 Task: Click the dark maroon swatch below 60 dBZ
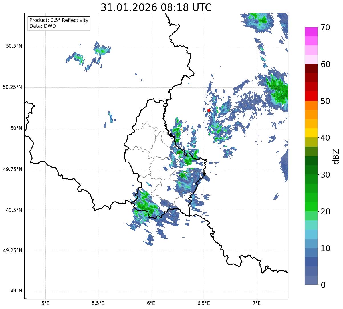[311, 69]
